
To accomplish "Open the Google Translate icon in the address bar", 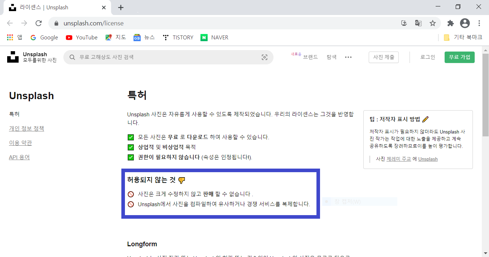I will [x=418, y=23].
